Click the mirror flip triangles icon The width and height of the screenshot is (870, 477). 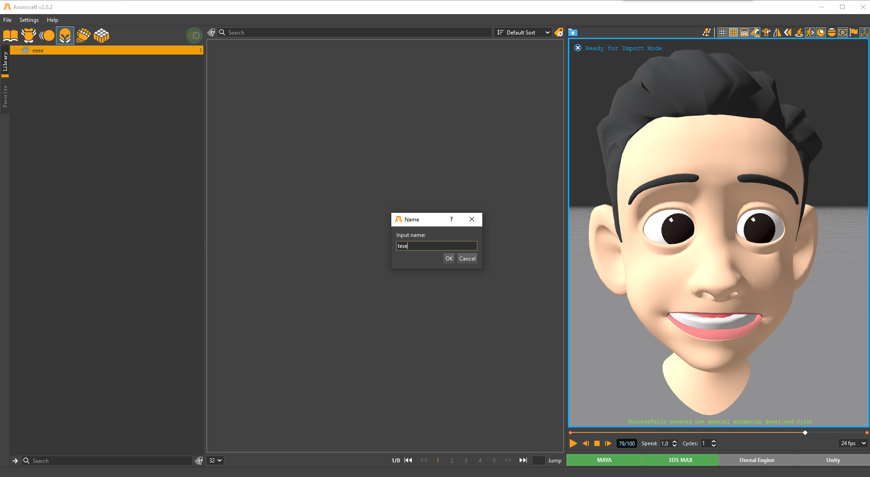click(x=777, y=32)
